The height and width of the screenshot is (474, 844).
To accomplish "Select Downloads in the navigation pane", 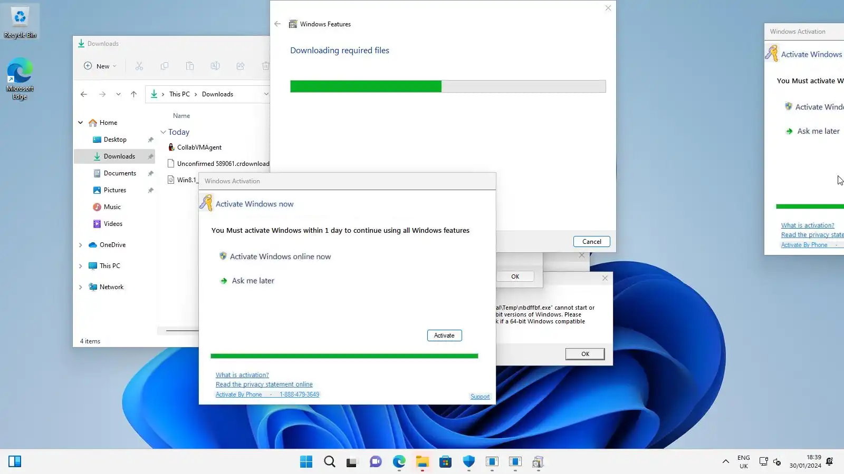I will coord(115,156).
